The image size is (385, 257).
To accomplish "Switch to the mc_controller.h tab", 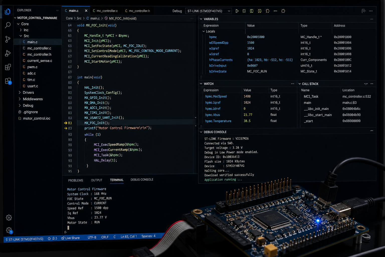I will [137, 11].
